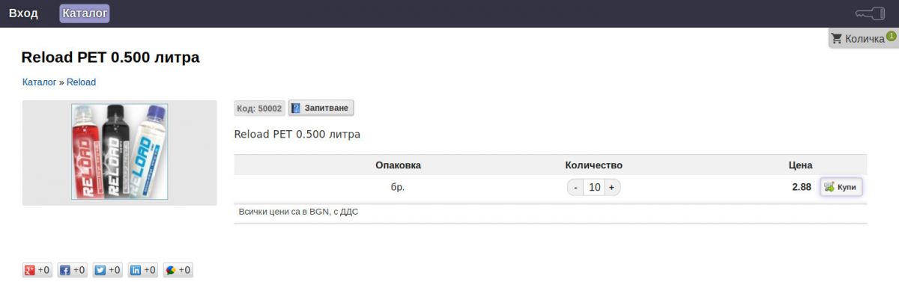Click the Reload breadcrumb link
The height and width of the screenshot is (297, 899).
click(x=81, y=82)
